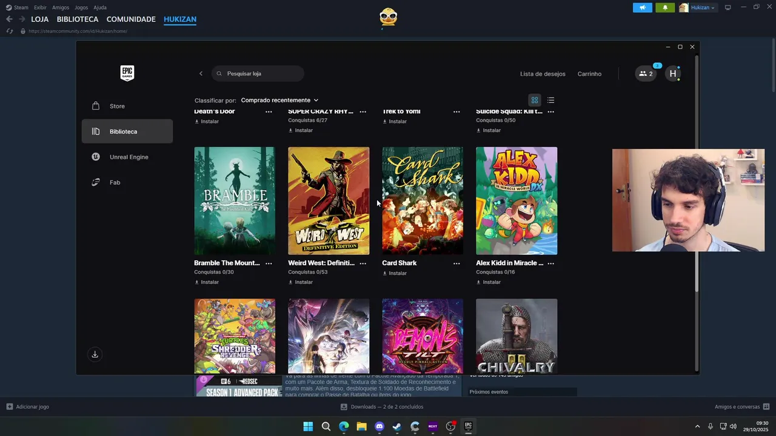
Task: Open Weird West Definitive Edition cover
Action: click(x=329, y=200)
